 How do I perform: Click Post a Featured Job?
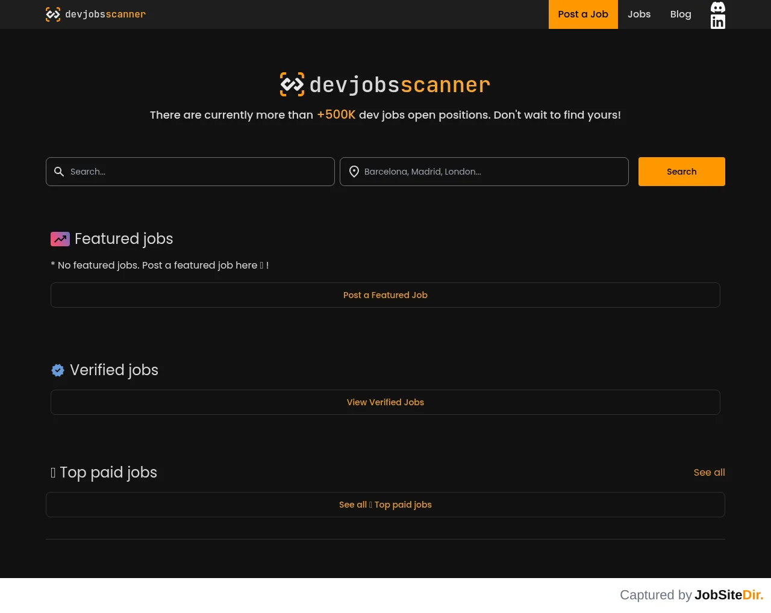click(x=385, y=295)
